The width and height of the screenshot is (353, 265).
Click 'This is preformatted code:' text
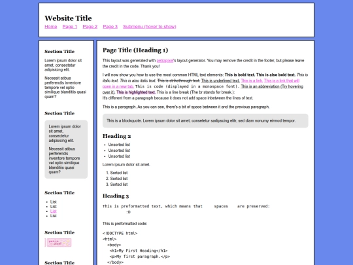pos(125,224)
